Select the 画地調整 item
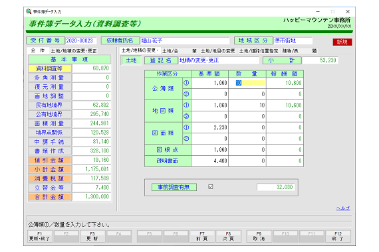The width and height of the screenshot is (379, 252). (50, 96)
